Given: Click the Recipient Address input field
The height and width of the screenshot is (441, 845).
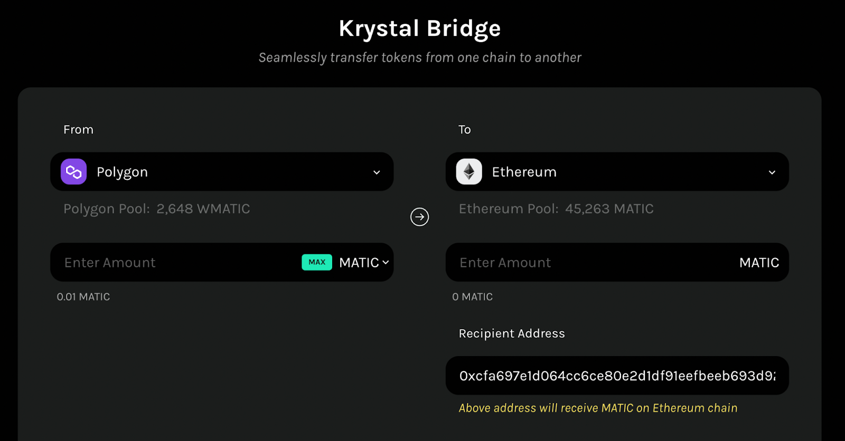Looking at the screenshot, I should 617,376.
